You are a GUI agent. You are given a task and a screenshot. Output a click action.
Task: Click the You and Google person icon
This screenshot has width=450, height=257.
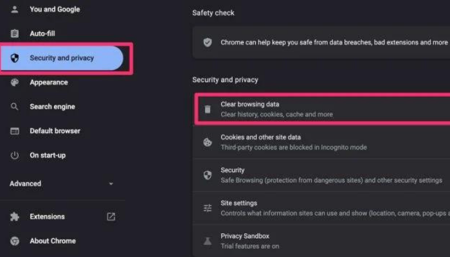click(15, 10)
